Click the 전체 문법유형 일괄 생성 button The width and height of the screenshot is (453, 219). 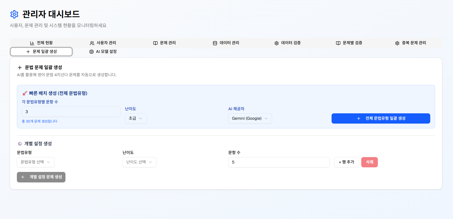(x=381, y=118)
